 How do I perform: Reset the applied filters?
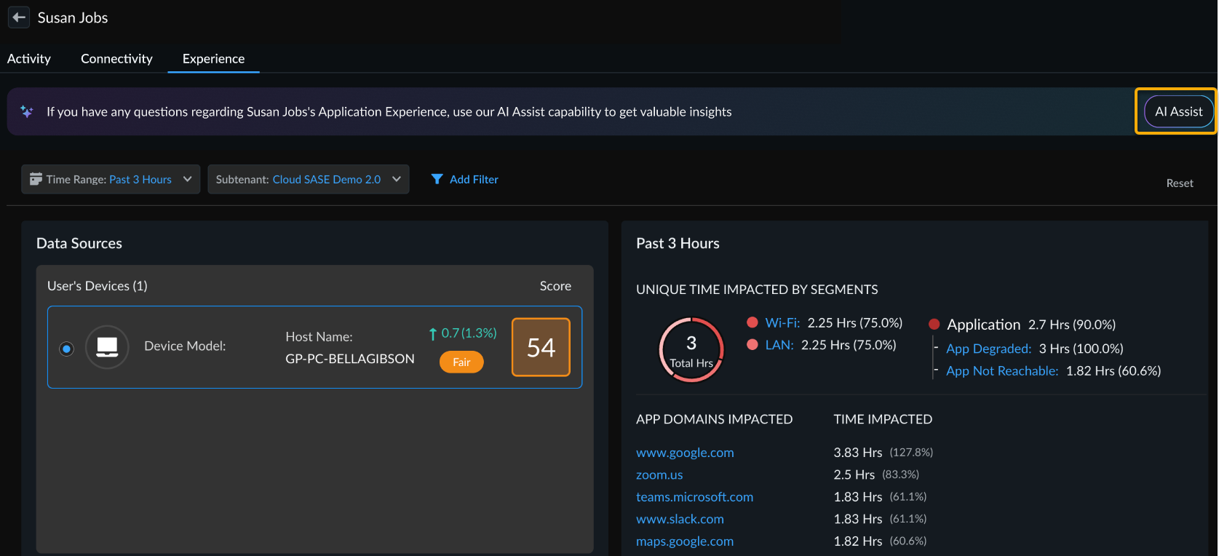click(1179, 183)
